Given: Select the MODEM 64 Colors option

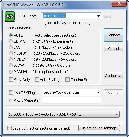Looking at the screenshot, I should 11,59.
